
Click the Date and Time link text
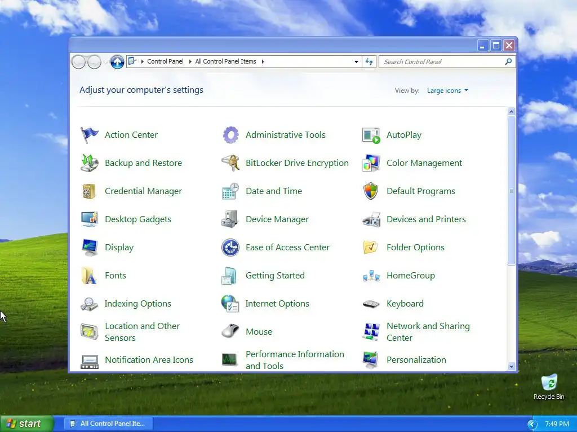pyautogui.click(x=274, y=191)
